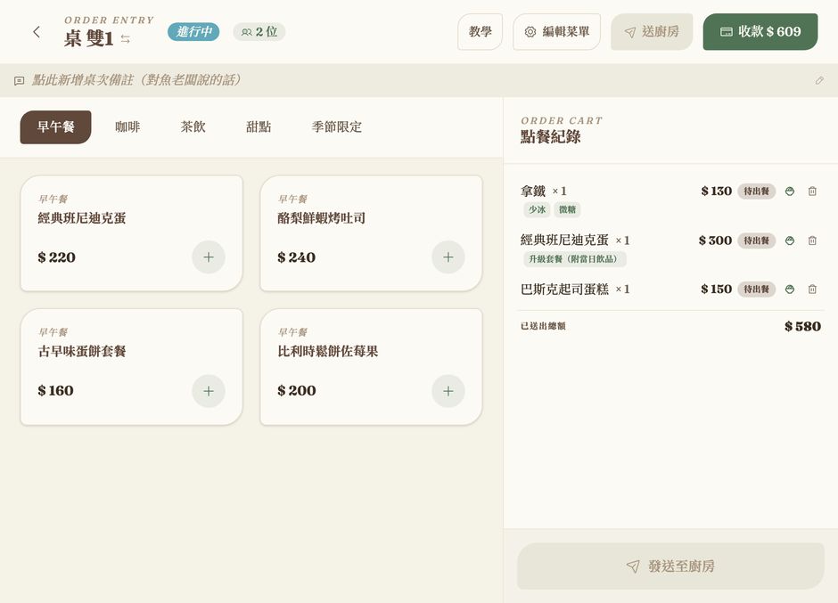Click the 拿鐵 item name in cart
838x603 pixels.
(533, 191)
